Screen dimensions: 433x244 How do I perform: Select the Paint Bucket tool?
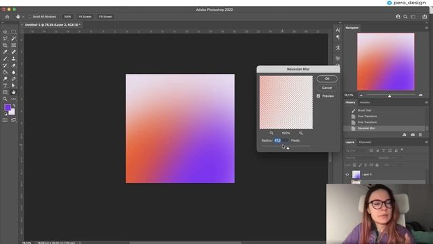coord(5,72)
